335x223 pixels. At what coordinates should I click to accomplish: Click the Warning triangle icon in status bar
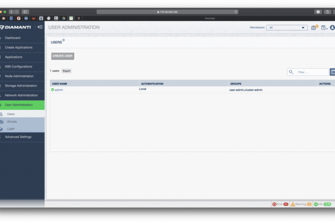pyautogui.click(x=293, y=204)
